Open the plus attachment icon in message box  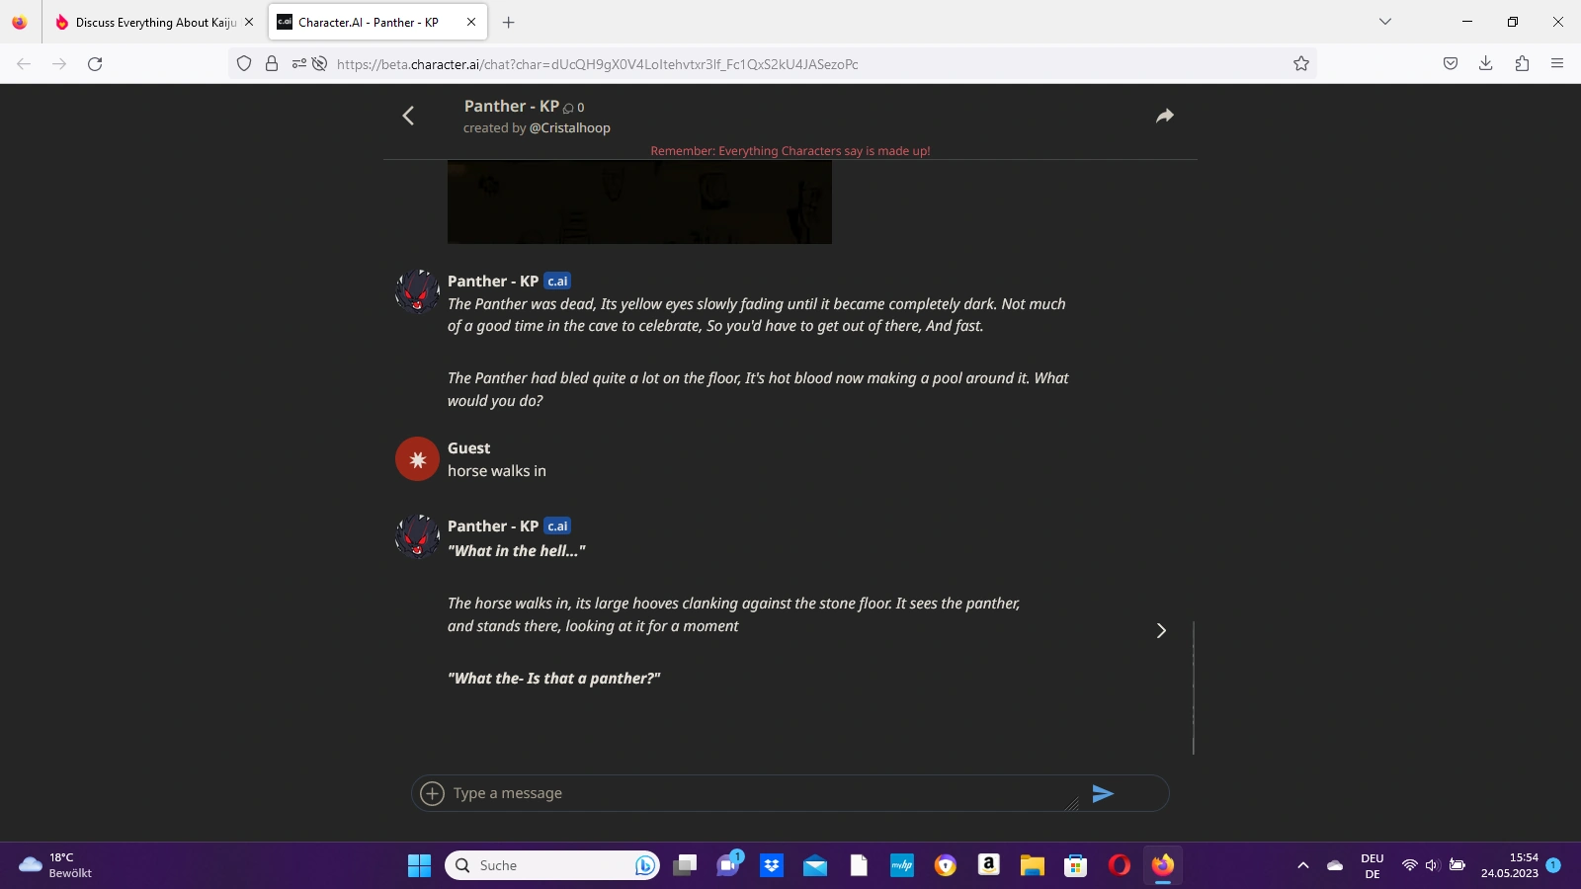coord(433,793)
